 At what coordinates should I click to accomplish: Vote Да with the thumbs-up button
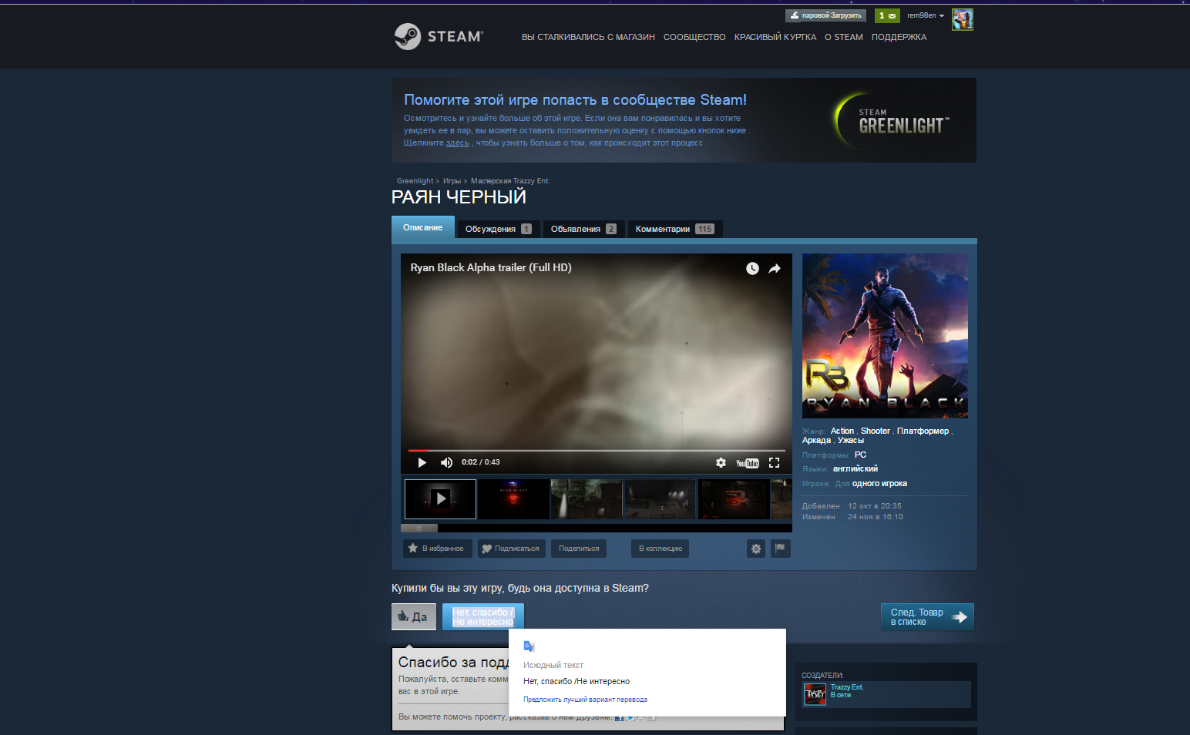point(414,617)
